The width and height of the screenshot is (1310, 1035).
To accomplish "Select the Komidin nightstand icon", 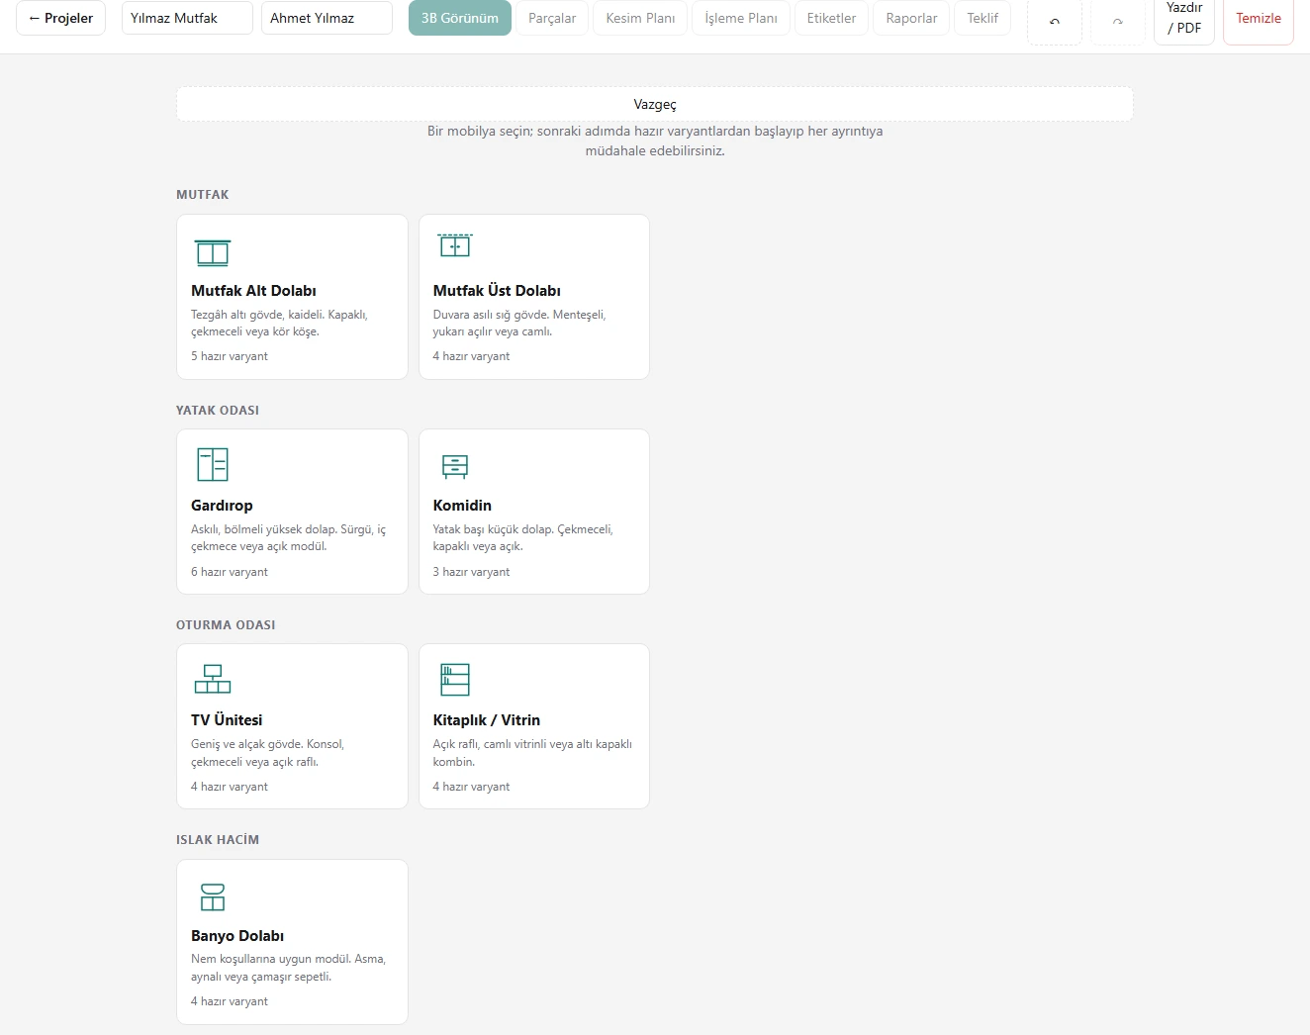I will coord(454,466).
